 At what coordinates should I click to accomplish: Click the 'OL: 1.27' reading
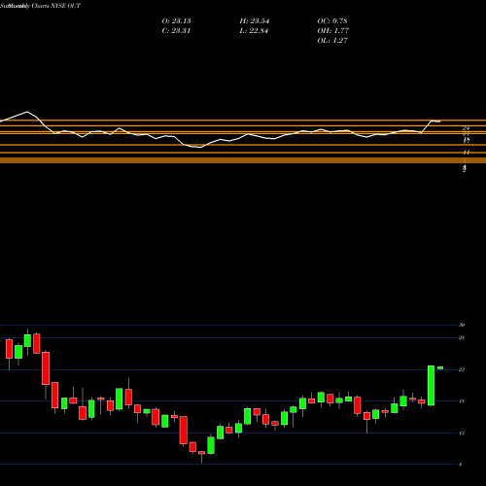(332, 40)
